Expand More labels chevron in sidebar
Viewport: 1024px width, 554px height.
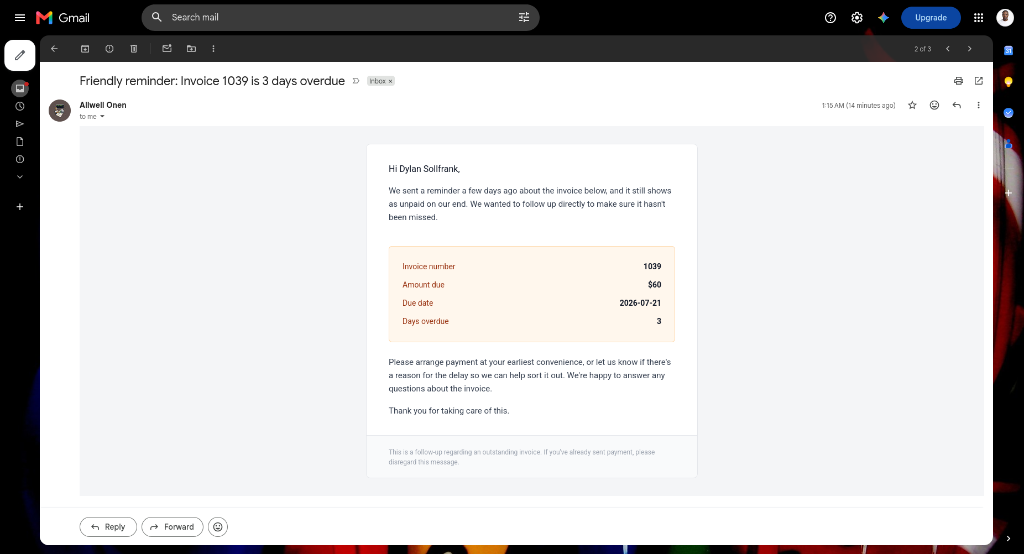[x=20, y=177]
